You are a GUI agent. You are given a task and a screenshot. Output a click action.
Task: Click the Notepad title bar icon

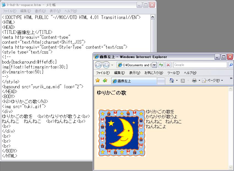pyautogui.click(x=4, y=5)
